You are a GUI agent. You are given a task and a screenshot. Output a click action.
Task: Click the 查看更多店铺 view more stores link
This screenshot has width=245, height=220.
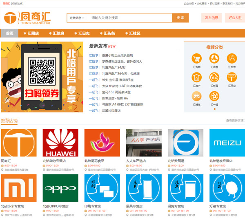pyautogui.click(x=235, y=120)
